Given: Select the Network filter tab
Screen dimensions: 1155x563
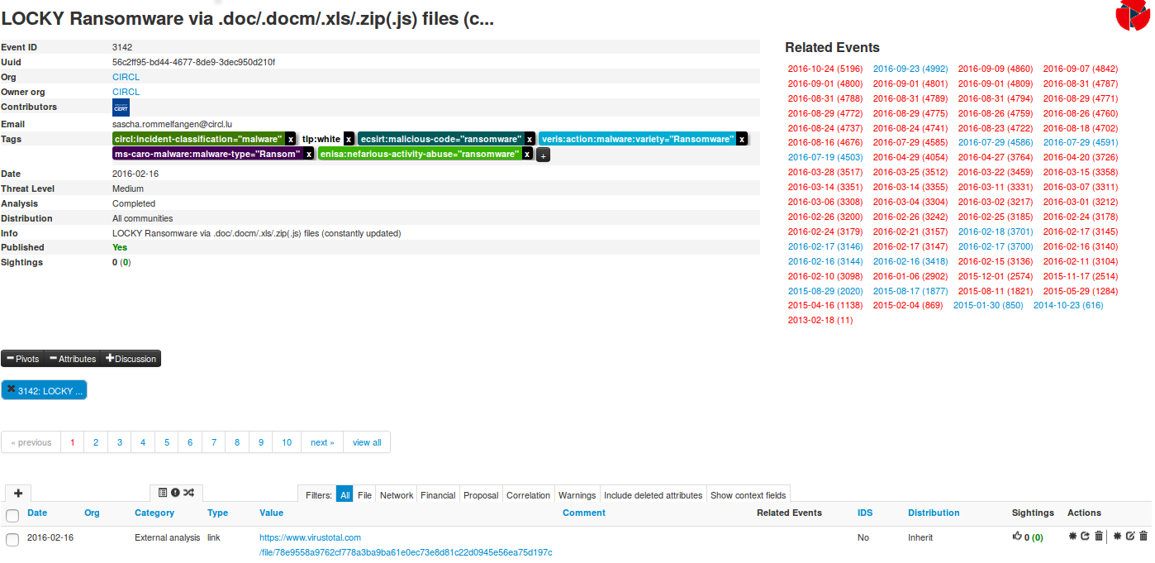Looking at the screenshot, I should 396,495.
